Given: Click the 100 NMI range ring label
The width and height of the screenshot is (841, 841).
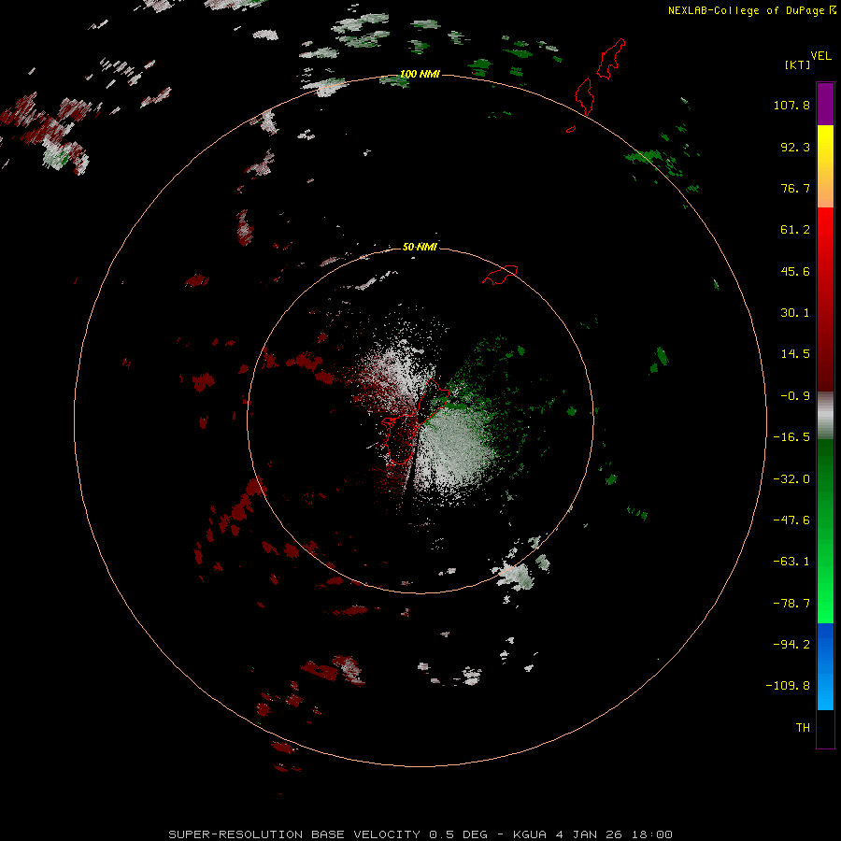Looking at the screenshot, I should [x=420, y=74].
